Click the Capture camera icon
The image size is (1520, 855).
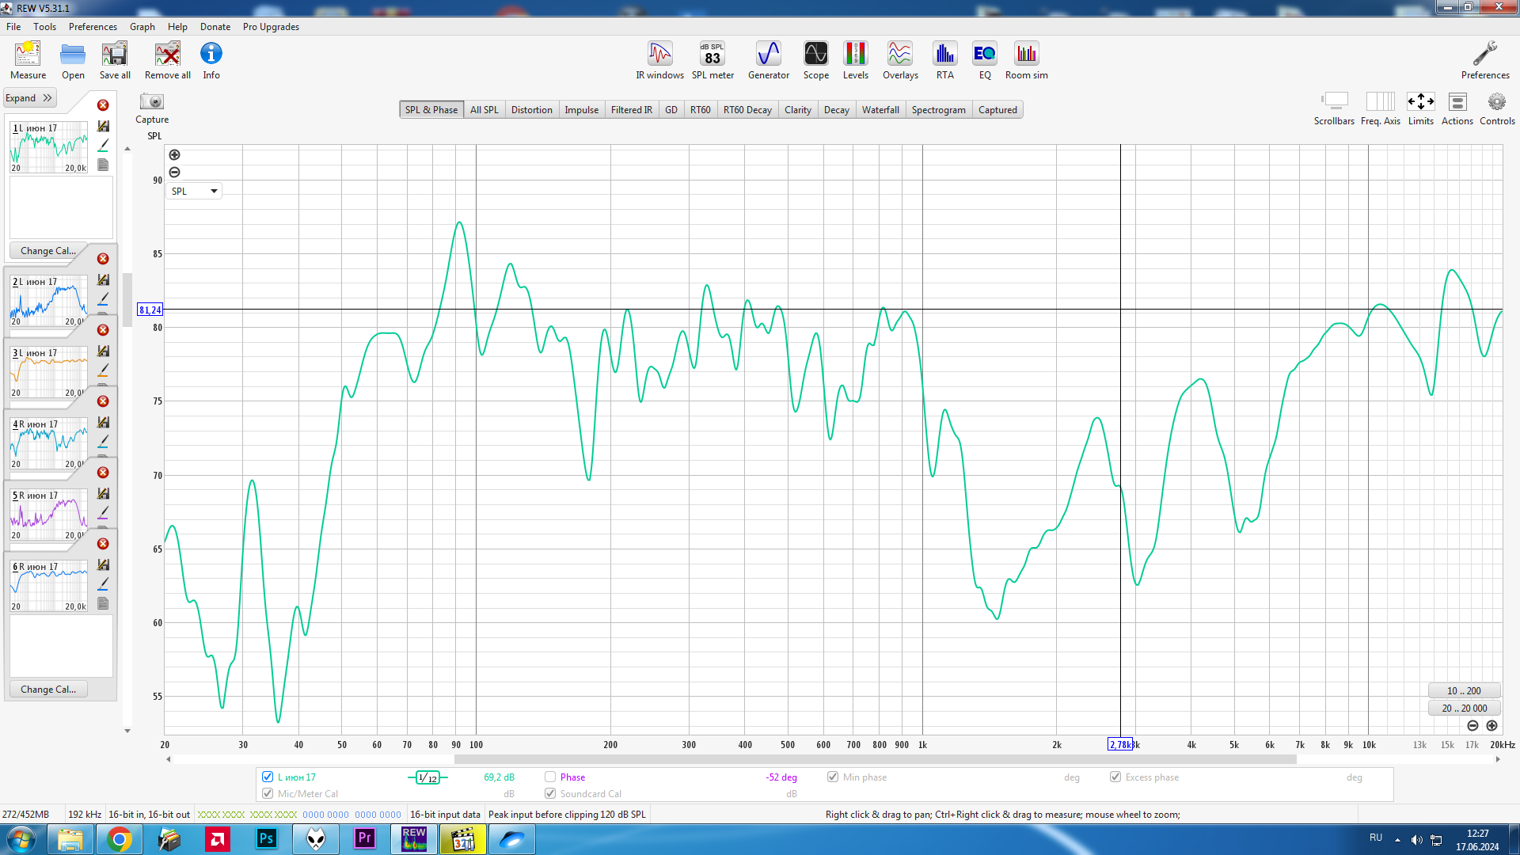[151, 102]
